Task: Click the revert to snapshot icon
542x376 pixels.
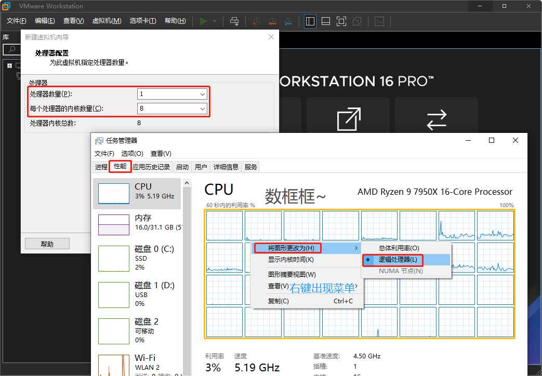Action: point(272,21)
